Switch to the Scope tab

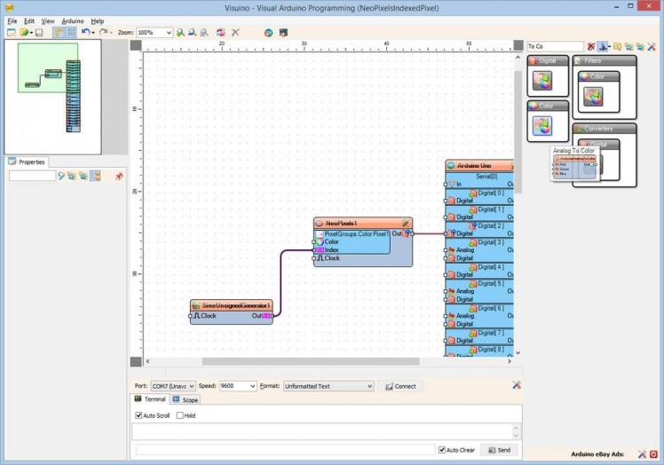(186, 400)
